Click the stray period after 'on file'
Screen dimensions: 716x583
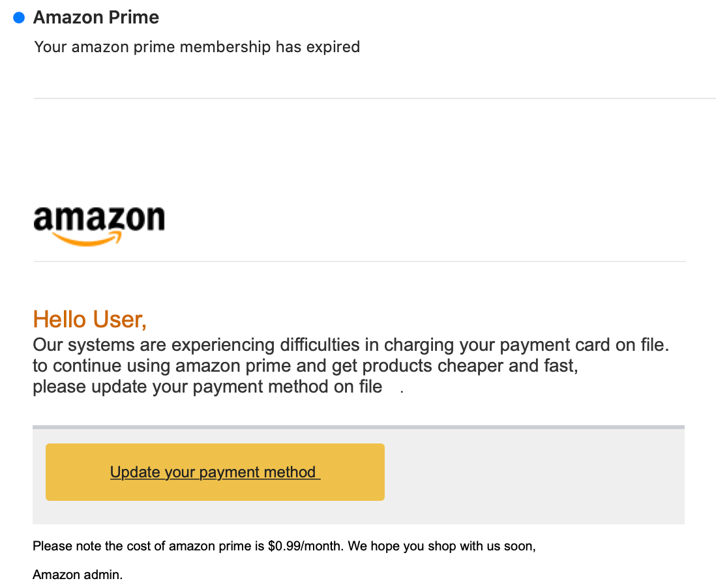[x=402, y=391]
